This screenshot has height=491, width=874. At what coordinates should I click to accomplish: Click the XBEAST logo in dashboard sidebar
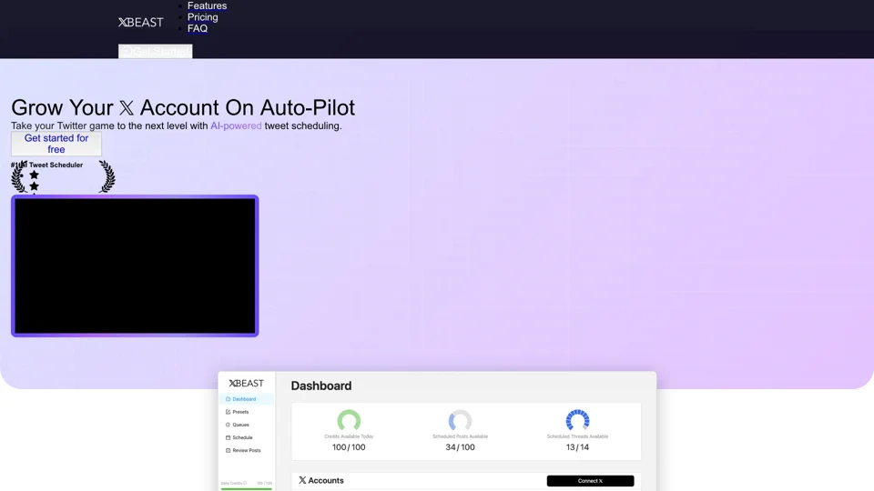click(247, 383)
